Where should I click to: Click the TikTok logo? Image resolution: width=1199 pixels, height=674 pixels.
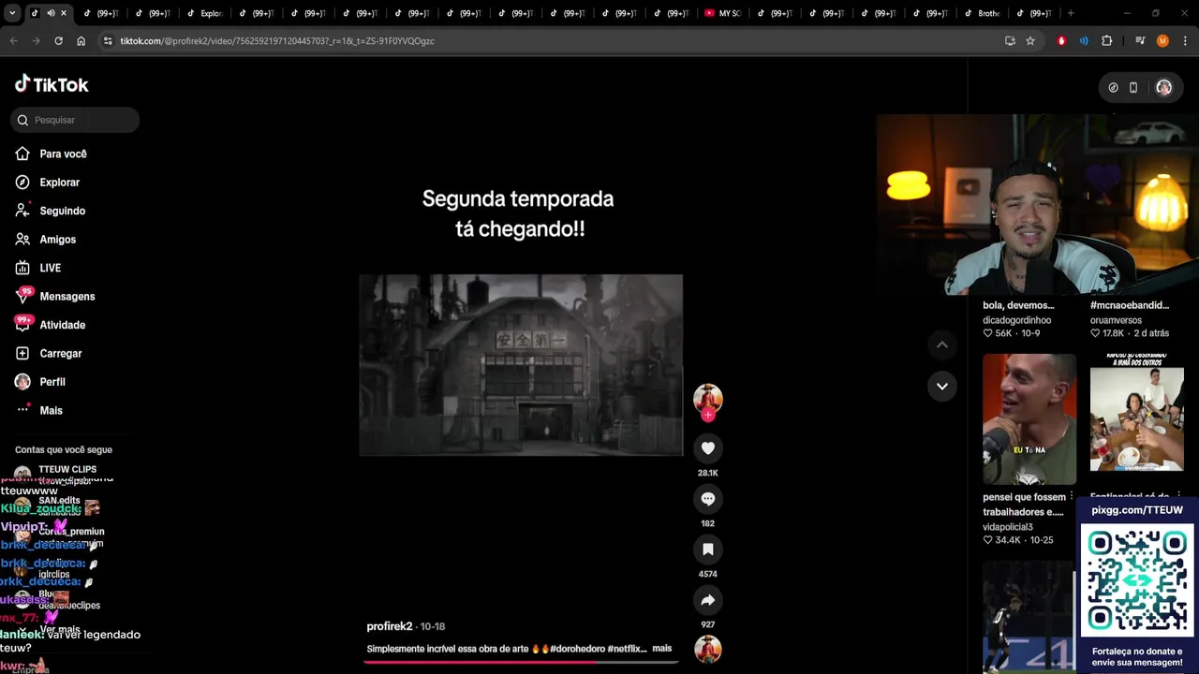pos(52,84)
